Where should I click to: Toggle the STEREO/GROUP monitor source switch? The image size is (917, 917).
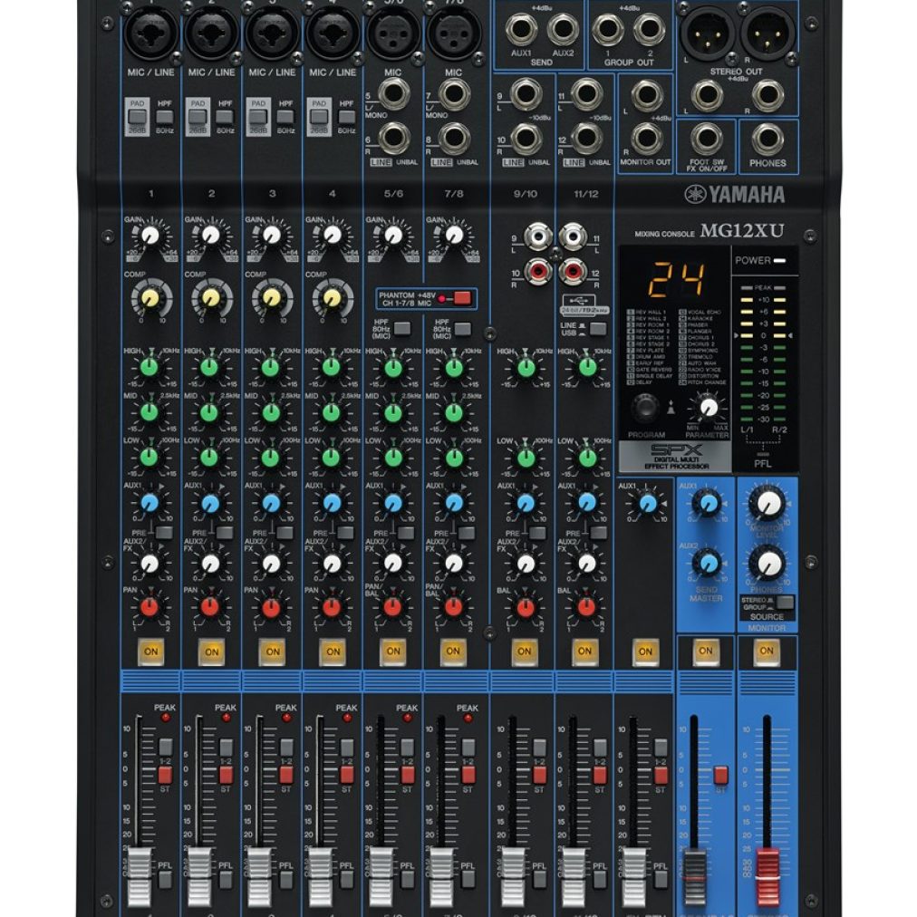point(785,603)
